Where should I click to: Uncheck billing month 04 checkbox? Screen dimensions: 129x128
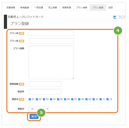pos(51,99)
